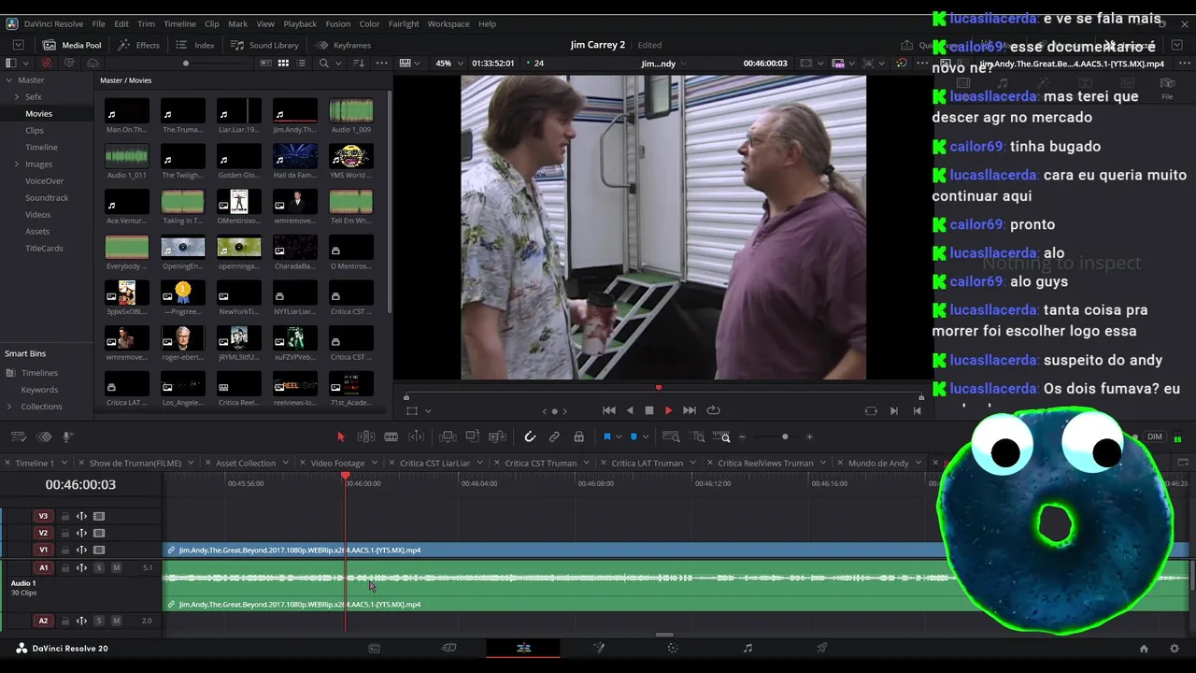The width and height of the screenshot is (1196, 673).
Task: Activate the Trim Edit Mode tool
Action: (x=366, y=437)
